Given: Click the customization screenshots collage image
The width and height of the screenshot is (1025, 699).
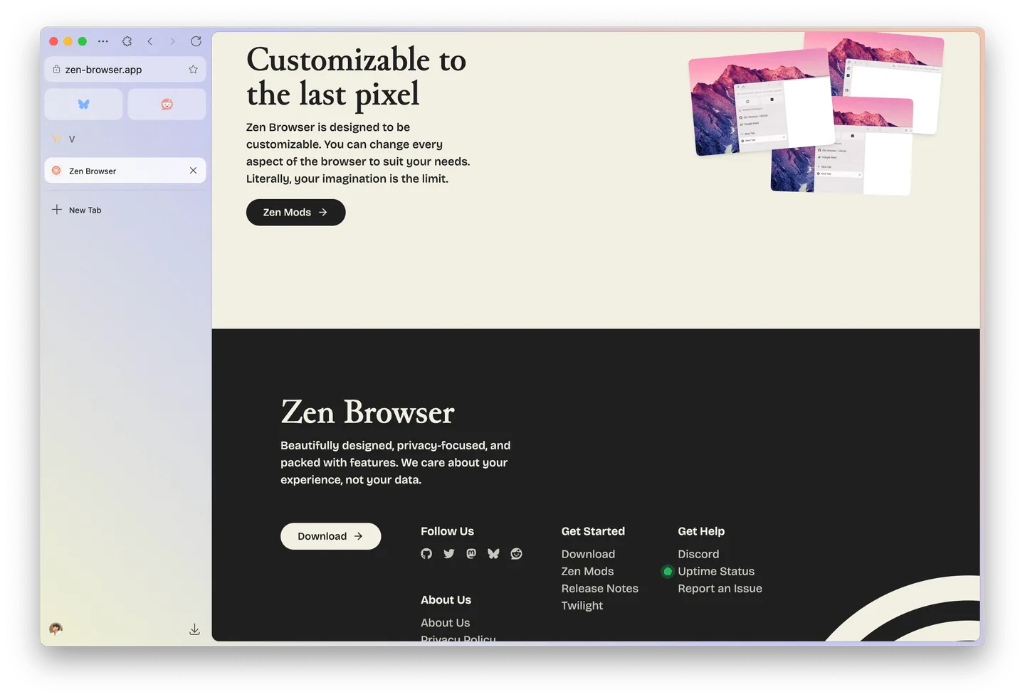Looking at the screenshot, I should coord(816,114).
